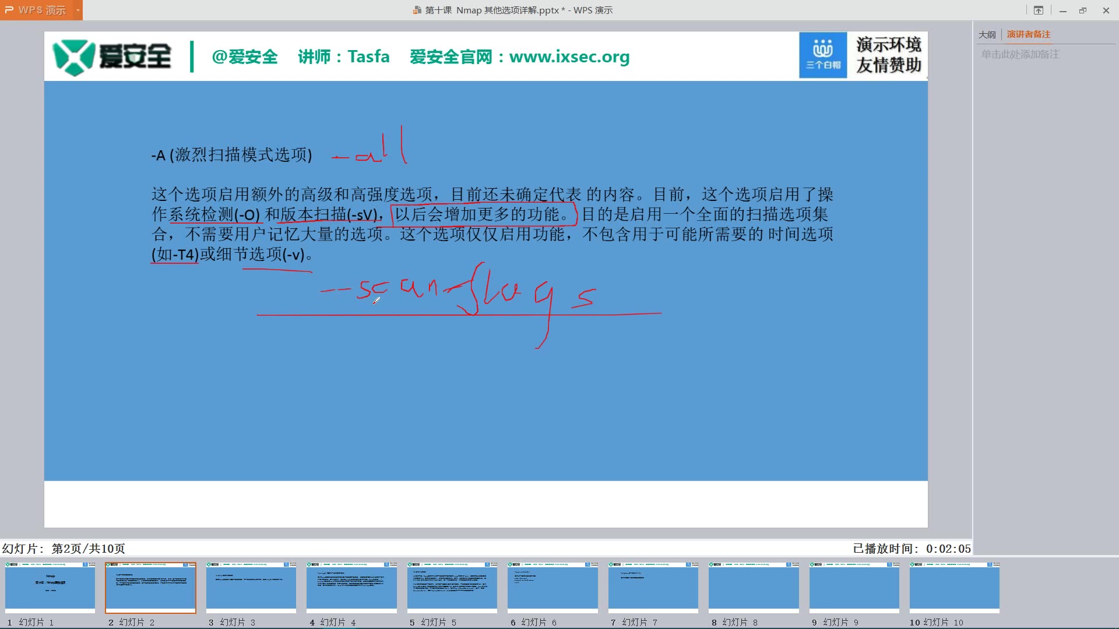Click the restore window icon in title bar
Image resolution: width=1119 pixels, height=629 pixels.
[x=1083, y=10]
